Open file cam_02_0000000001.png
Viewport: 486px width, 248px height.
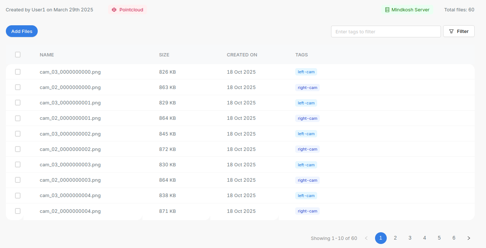(70, 118)
